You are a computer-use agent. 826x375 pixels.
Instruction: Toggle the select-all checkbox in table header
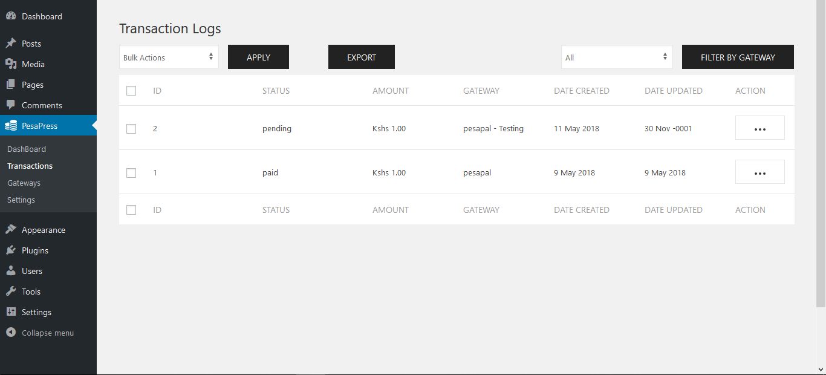131,91
